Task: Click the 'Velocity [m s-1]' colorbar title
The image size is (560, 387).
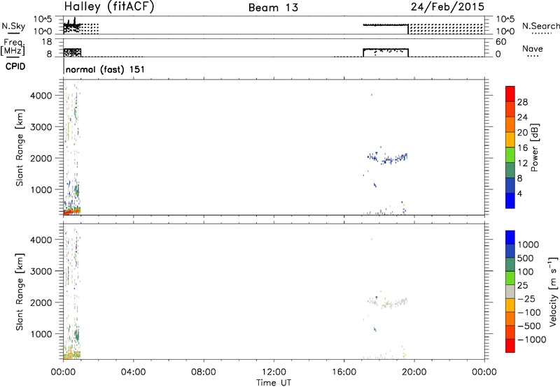Action: [553, 291]
